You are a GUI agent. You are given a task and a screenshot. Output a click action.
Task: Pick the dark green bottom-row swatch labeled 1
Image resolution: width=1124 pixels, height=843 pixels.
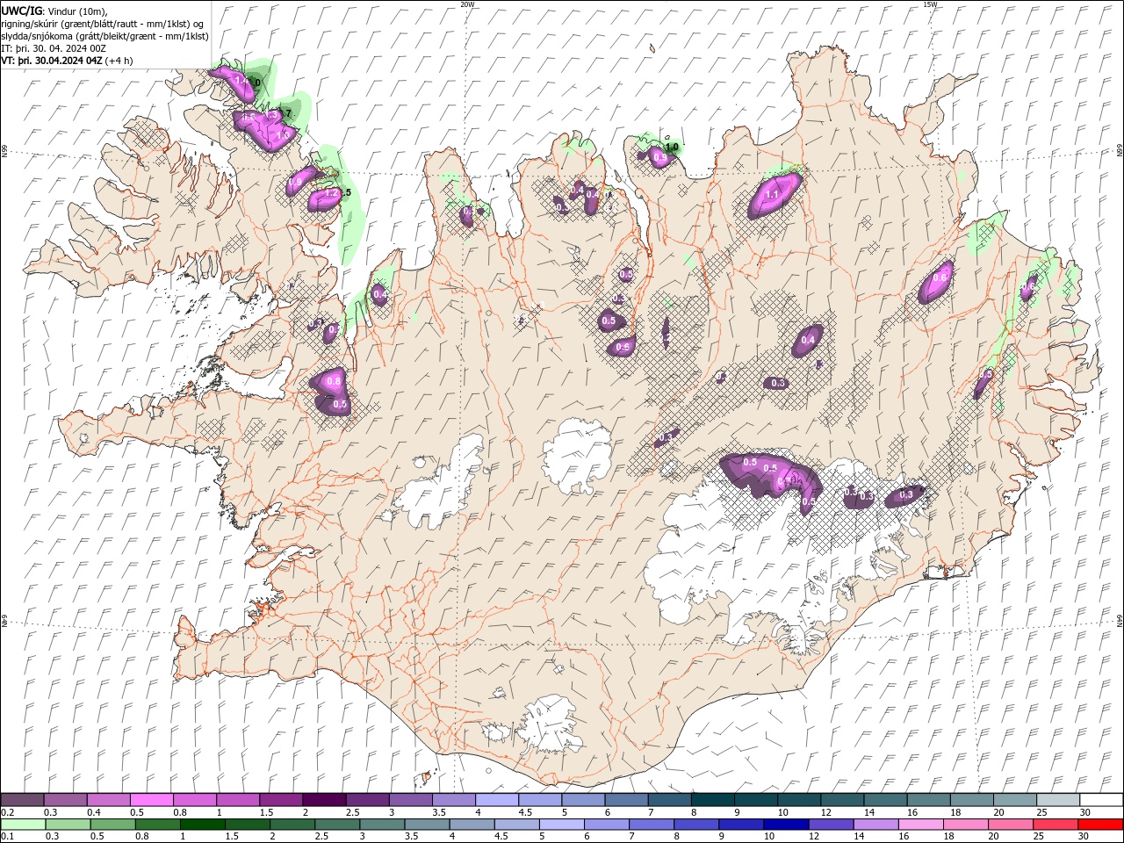coord(203,825)
